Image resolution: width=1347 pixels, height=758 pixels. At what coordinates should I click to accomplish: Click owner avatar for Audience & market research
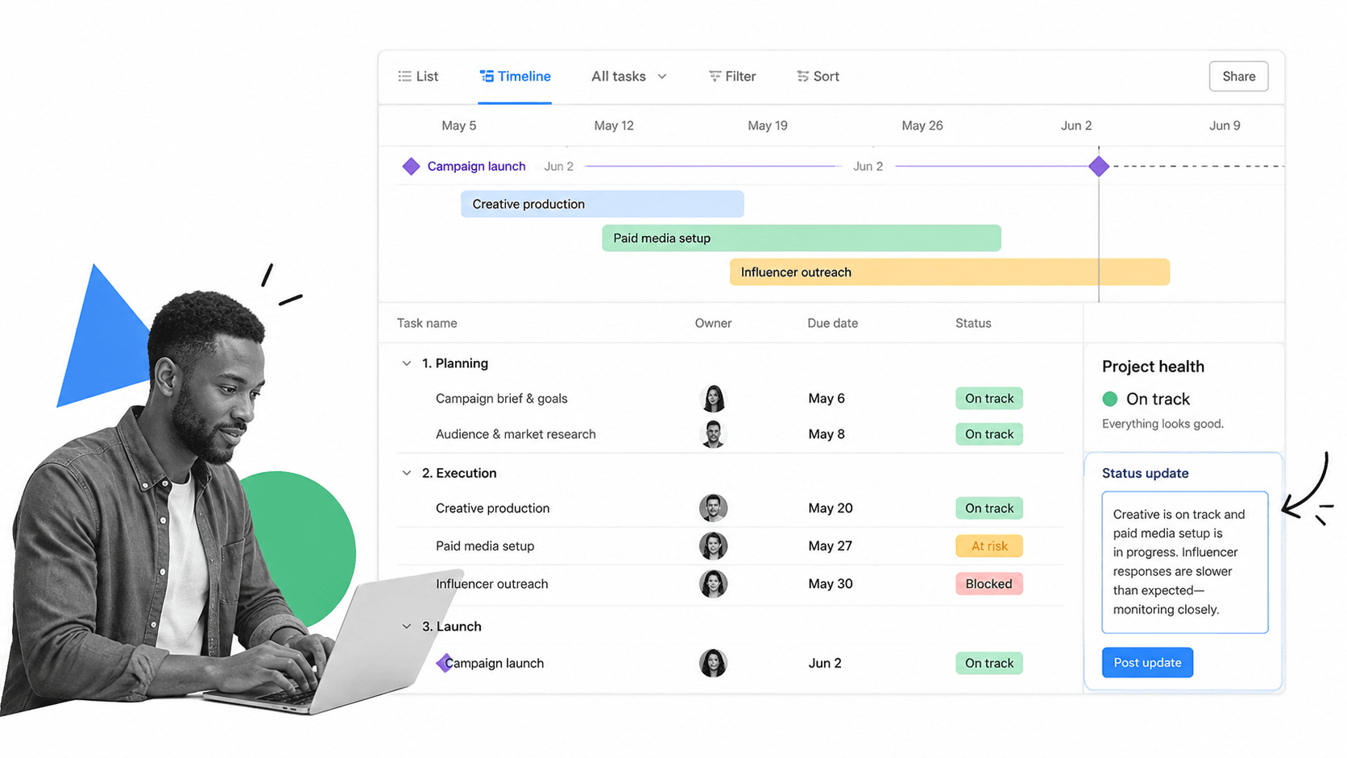[713, 433]
